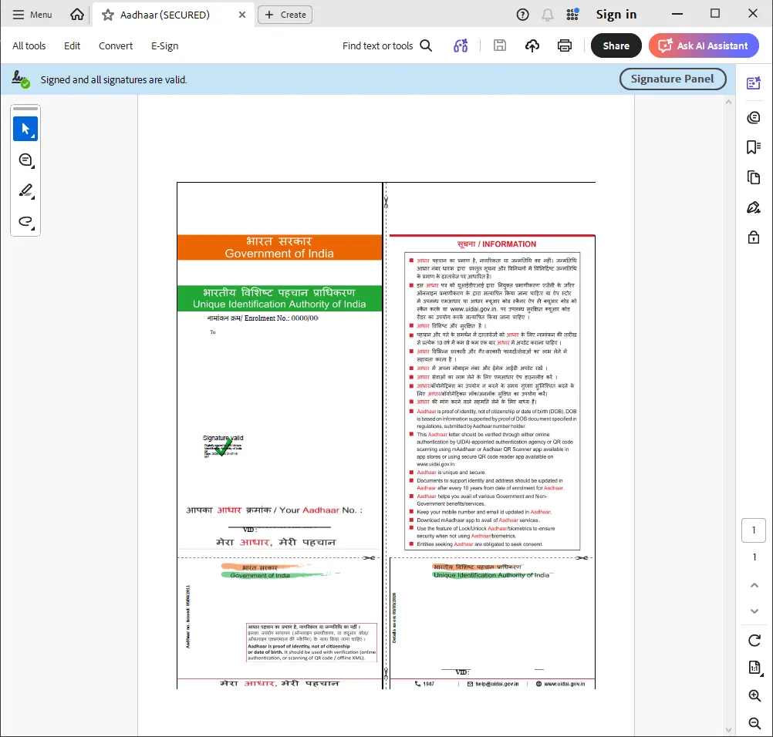Open the Fill and Sign panel
Screen dimensions: 773x737
[754, 207]
